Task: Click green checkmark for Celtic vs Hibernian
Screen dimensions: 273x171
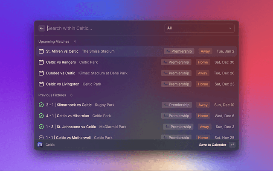Action: coord(41,116)
